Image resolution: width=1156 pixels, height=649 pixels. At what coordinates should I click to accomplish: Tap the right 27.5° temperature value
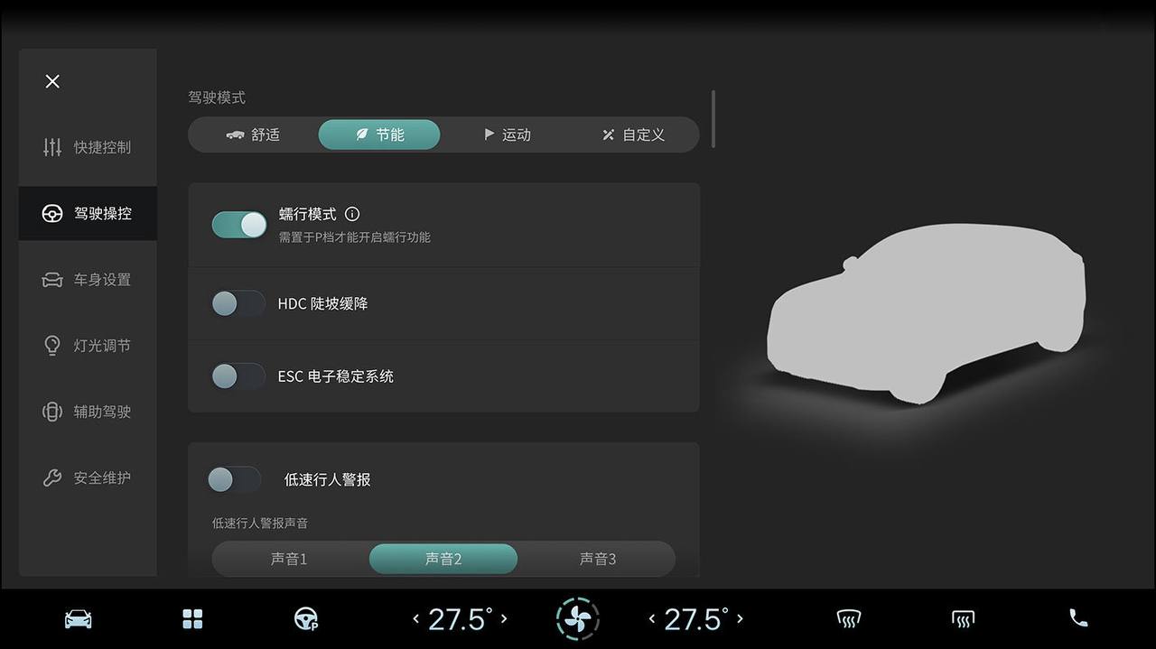coord(695,619)
